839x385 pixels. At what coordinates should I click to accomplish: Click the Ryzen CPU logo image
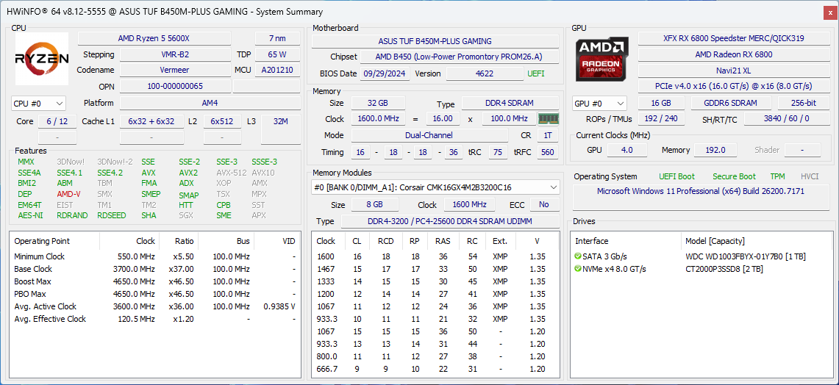[x=42, y=59]
